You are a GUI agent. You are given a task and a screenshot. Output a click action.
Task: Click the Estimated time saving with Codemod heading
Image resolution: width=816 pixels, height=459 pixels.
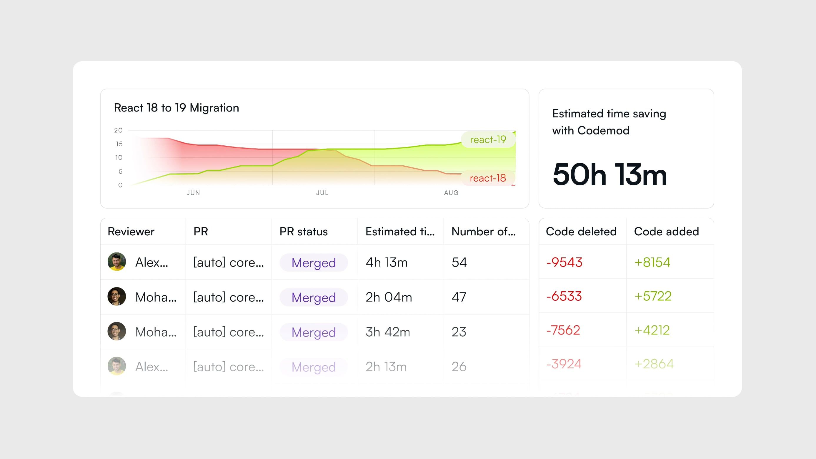pos(609,122)
